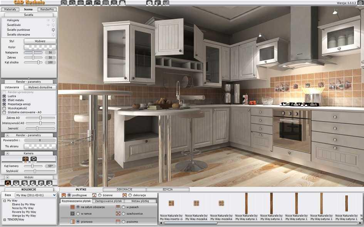Click the textured box icon in the top toolbar
Image resolution: width=364 pixels, height=227 pixels.
coord(158,3)
